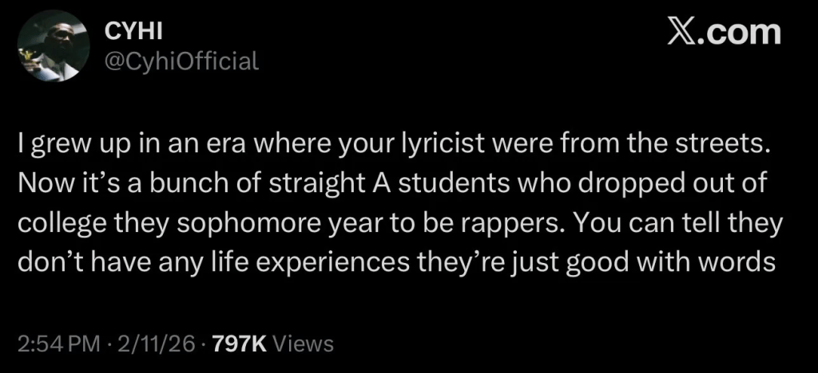The height and width of the screenshot is (373, 818).
Task: Click the X logo glyph in the watermark
Action: click(684, 33)
